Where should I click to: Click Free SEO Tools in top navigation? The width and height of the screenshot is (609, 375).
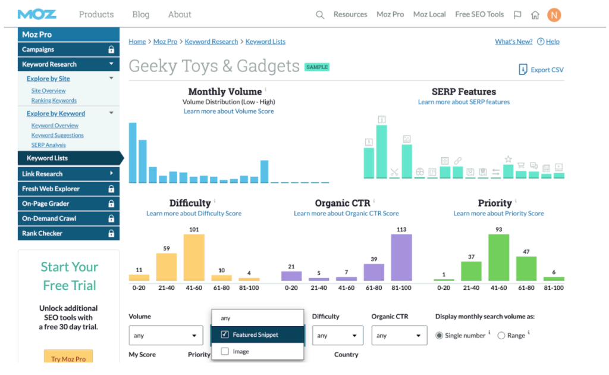click(479, 14)
